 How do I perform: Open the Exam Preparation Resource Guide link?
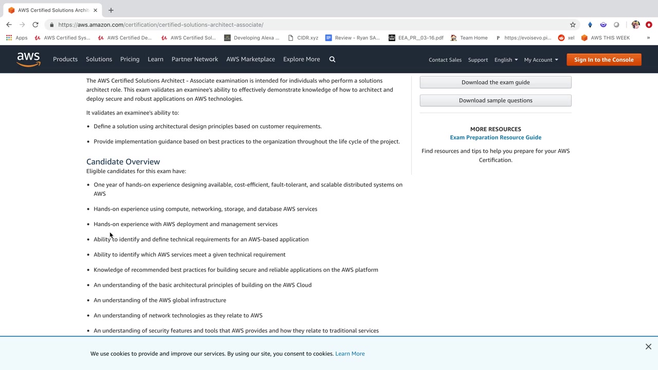496,137
